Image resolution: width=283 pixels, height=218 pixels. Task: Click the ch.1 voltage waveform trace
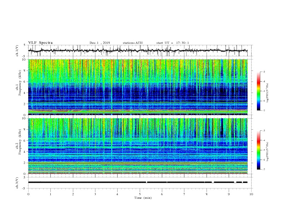138,51
